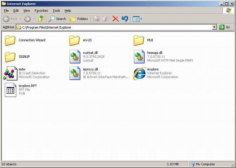236x168 pixels.
Task: Click the SIGNUP folder name
Action: tap(24, 57)
